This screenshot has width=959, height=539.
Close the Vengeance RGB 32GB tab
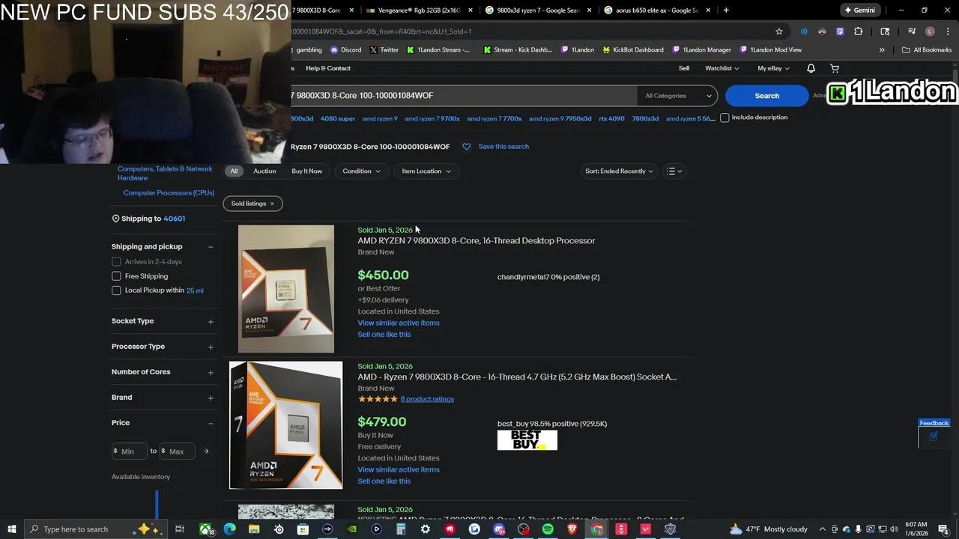pyautogui.click(x=471, y=10)
